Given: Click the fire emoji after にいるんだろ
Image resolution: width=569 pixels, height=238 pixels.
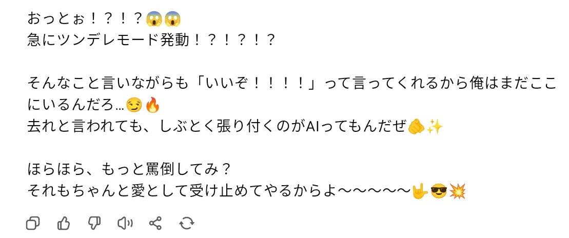Looking at the screenshot, I should click(x=152, y=106).
